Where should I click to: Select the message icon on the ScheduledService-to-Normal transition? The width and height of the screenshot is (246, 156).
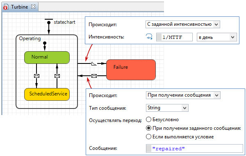coord(57,76)
